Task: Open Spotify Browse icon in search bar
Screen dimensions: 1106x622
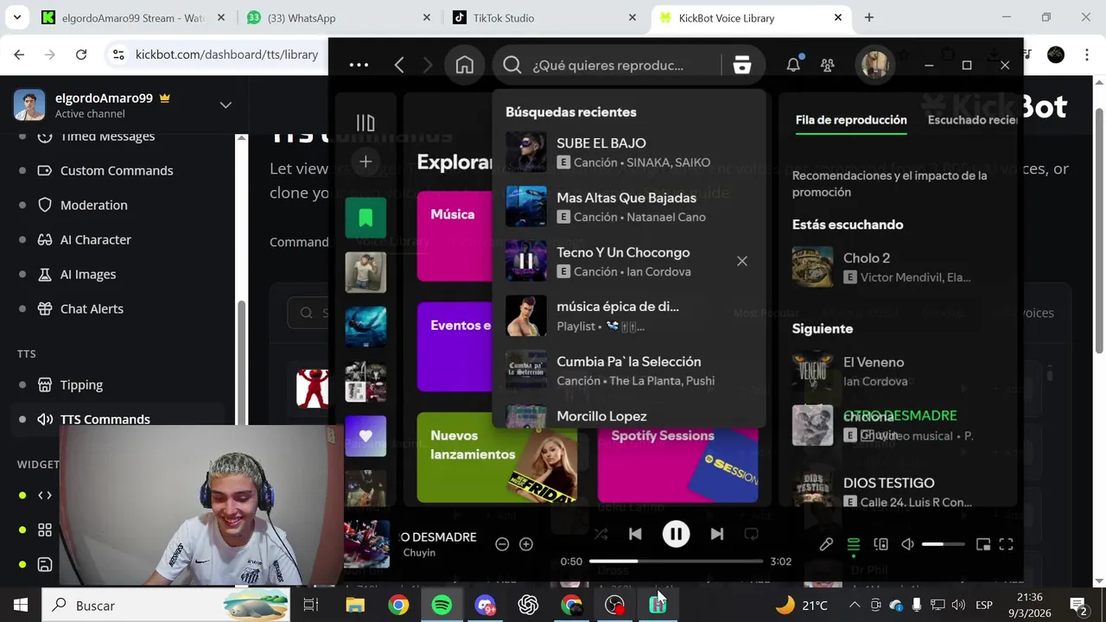Action: point(742,65)
